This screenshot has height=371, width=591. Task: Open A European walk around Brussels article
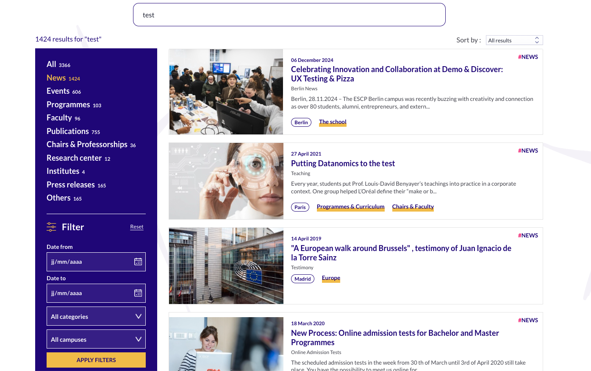click(401, 253)
